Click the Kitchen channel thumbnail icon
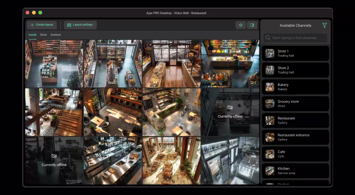 pos(270,171)
